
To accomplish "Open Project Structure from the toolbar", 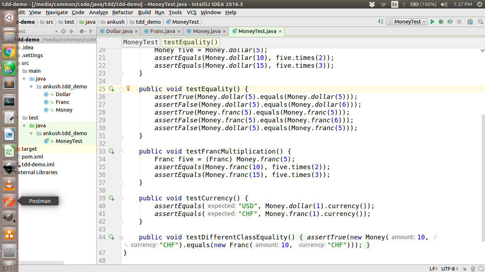I will tap(470, 22).
